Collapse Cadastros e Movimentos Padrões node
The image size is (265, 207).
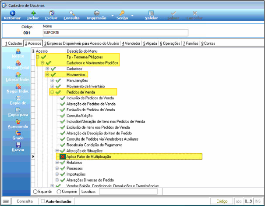pyautogui.click(x=42, y=63)
